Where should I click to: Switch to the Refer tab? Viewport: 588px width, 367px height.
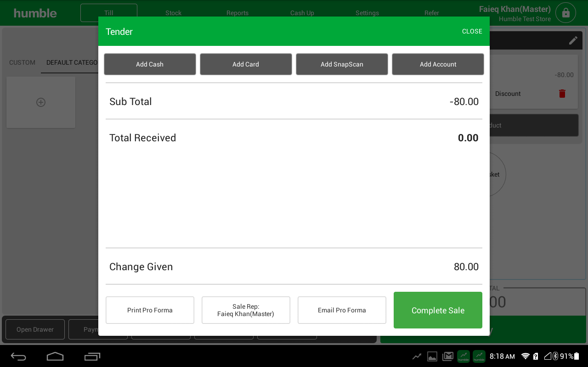pos(432,13)
